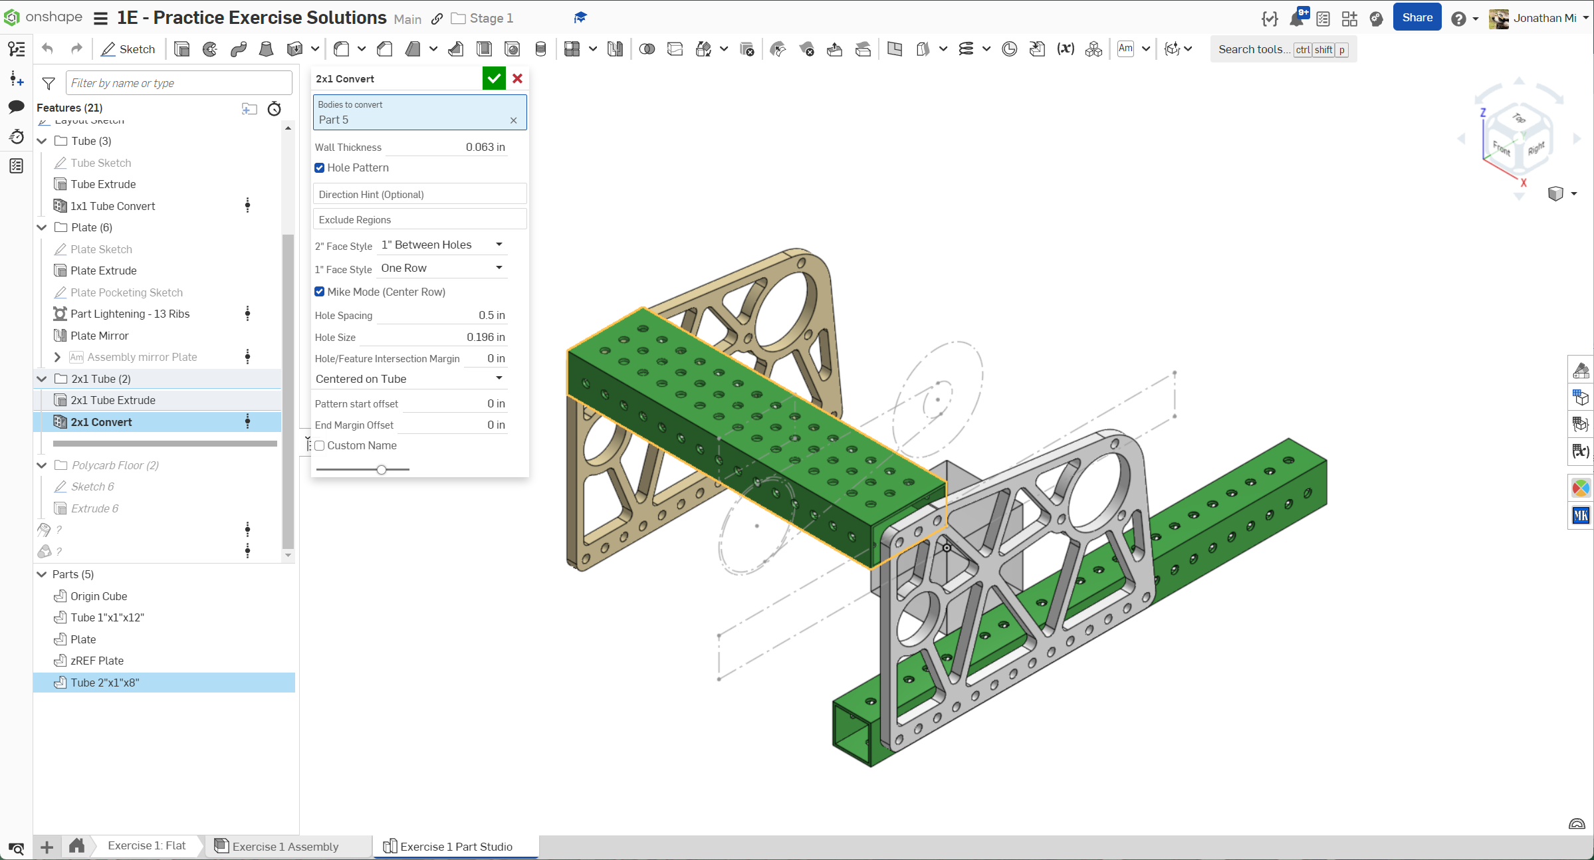Image resolution: width=1594 pixels, height=860 pixels.
Task: Switch to Exercise 1: Flat tab
Action: coord(146,845)
